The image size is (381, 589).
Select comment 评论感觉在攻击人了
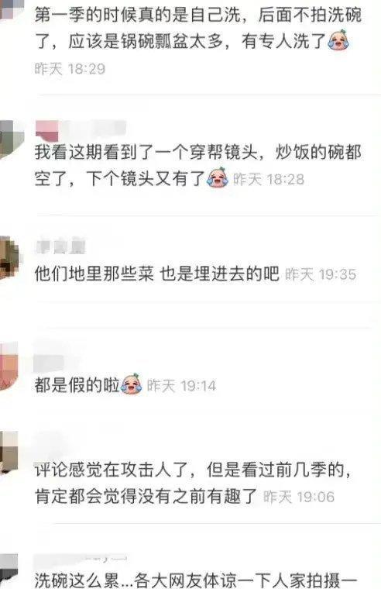coord(194,483)
